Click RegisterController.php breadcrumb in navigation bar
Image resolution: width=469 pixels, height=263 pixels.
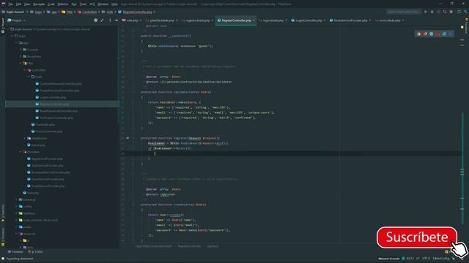pyautogui.click(x=135, y=12)
